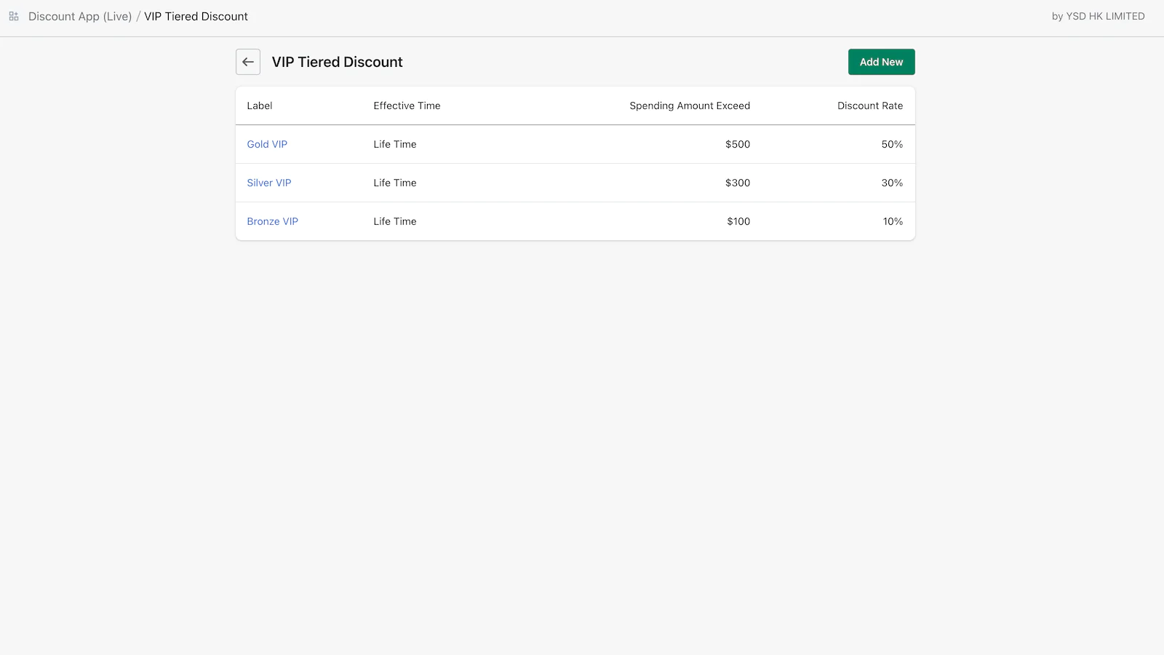Open the Bronze VIP tier
Screen dimensions: 1164x655
coord(273,221)
